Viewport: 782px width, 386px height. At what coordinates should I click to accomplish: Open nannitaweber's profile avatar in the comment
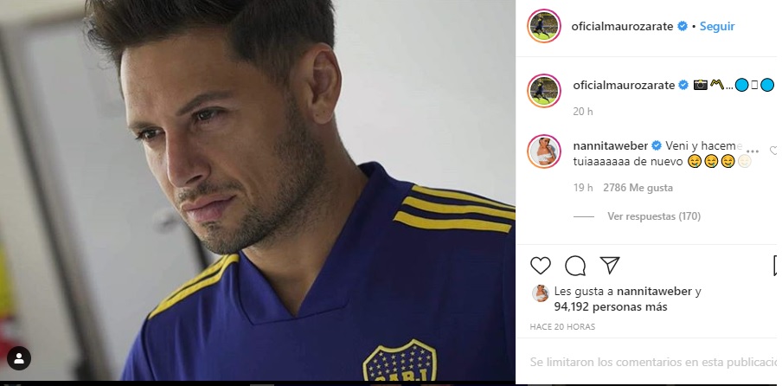click(x=545, y=152)
